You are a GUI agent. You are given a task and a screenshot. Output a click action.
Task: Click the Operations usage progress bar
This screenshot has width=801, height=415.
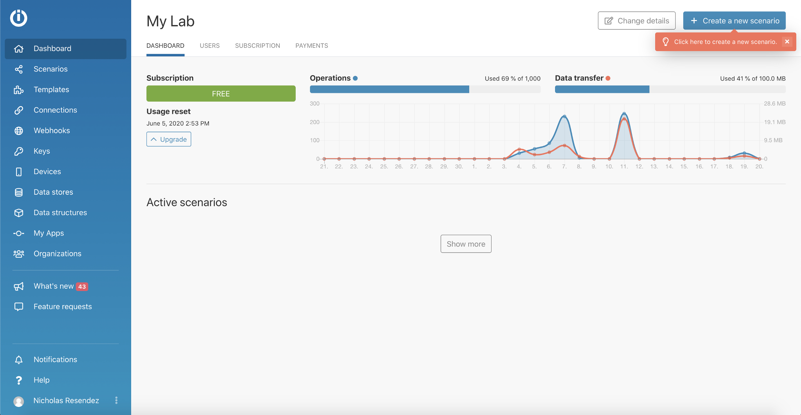coord(425,89)
